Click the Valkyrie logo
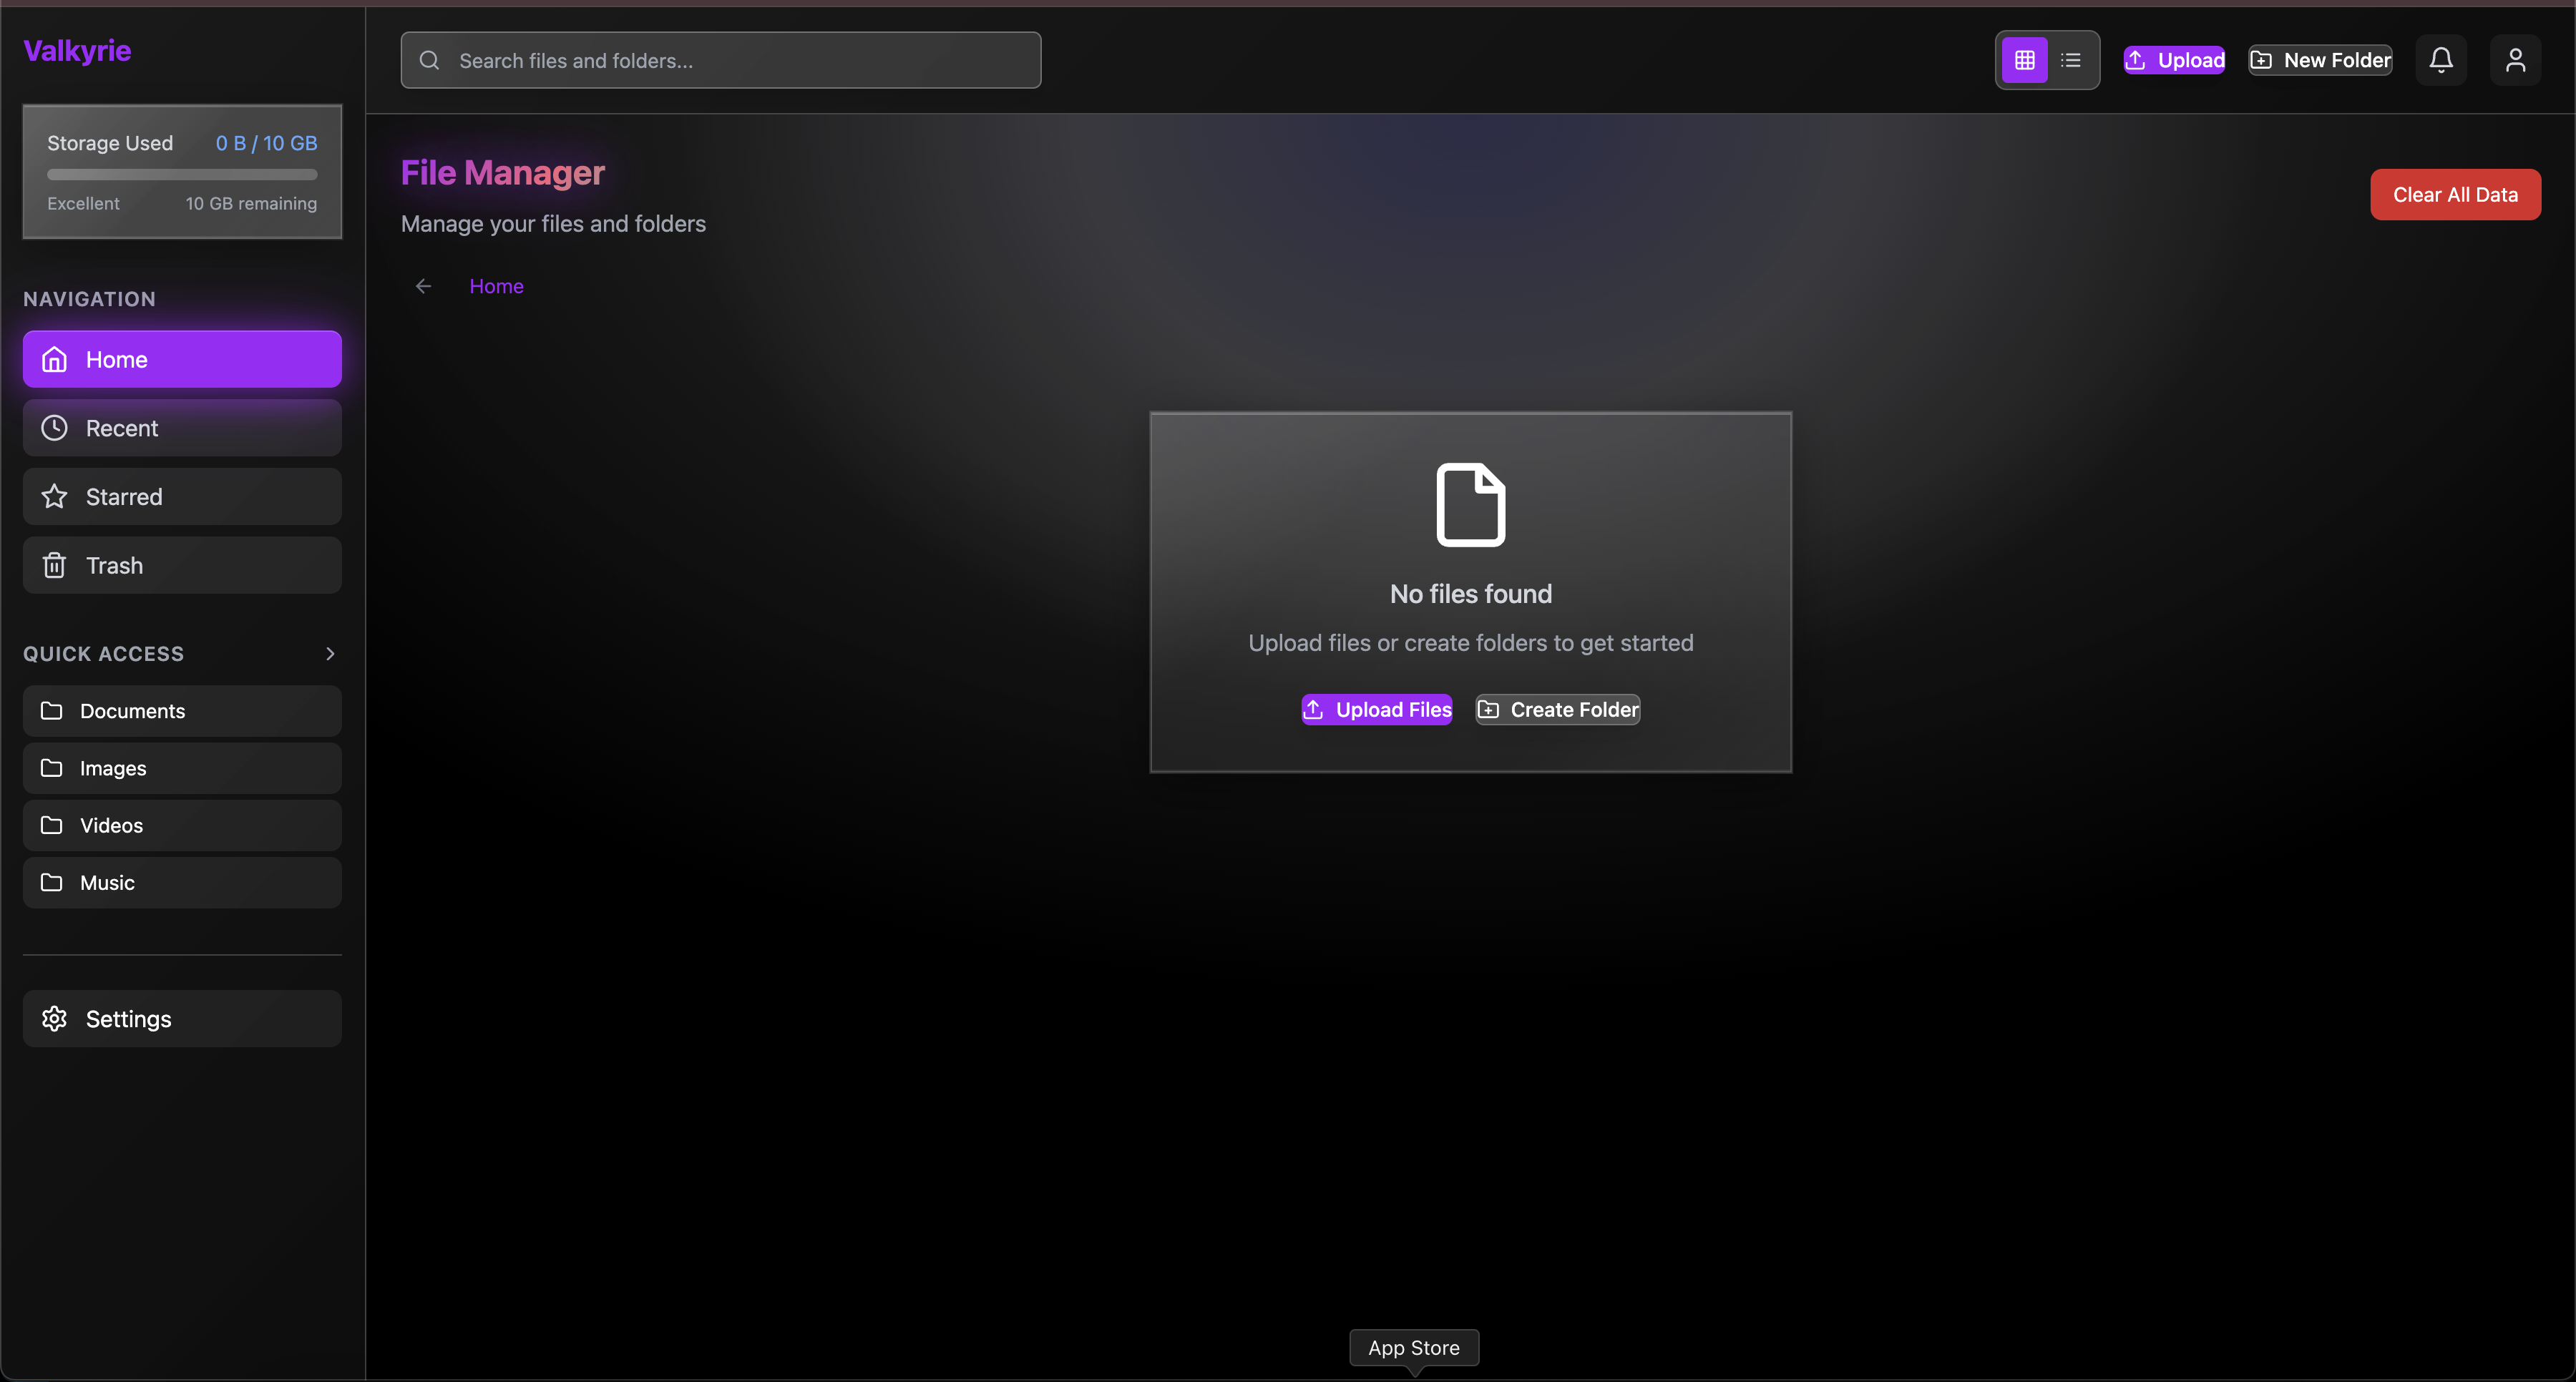 [x=77, y=50]
